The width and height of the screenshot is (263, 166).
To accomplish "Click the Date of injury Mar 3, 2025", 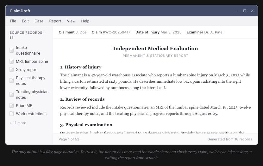I will 159,32.
